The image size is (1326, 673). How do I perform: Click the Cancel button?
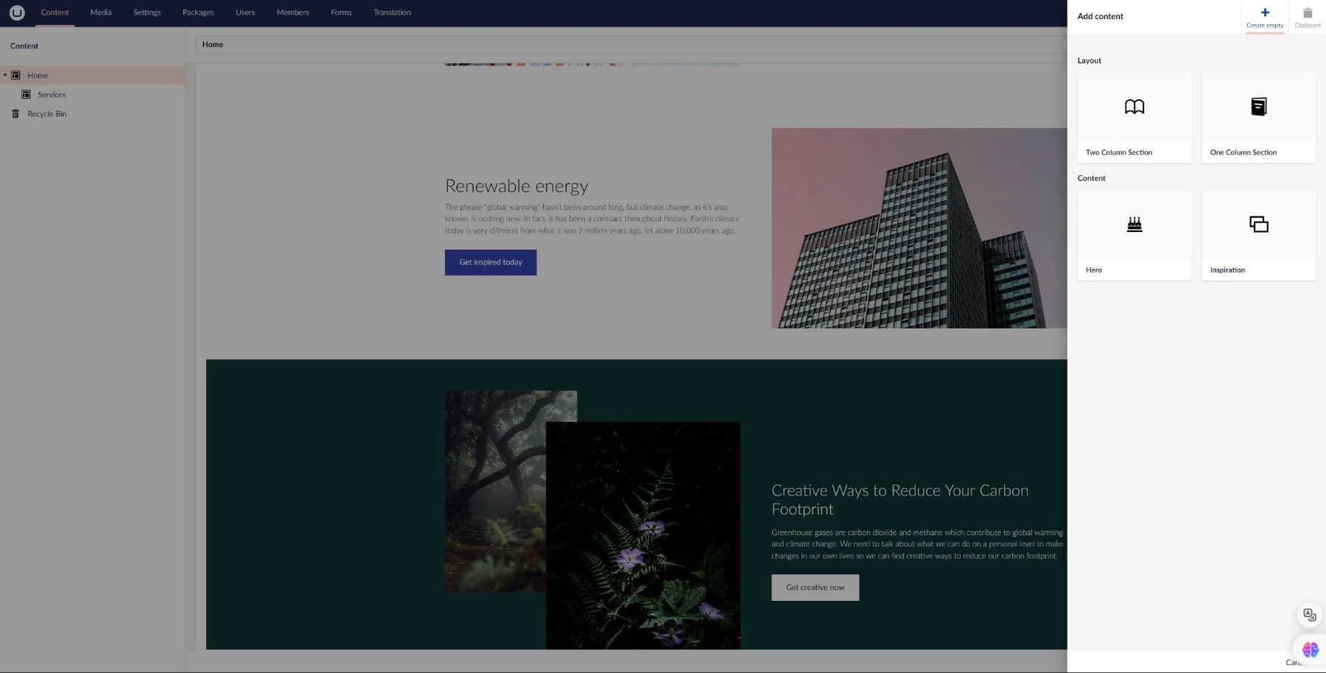tap(1299, 662)
